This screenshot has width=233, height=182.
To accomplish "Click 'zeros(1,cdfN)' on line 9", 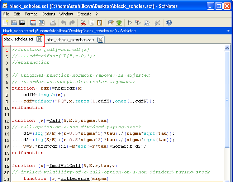I will 93,101.
